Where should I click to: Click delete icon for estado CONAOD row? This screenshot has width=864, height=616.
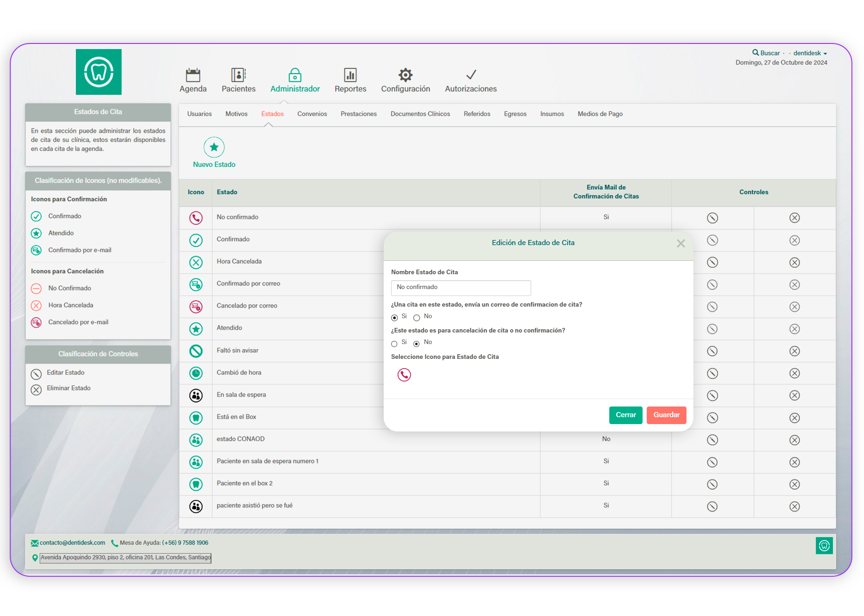(x=794, y=440)
